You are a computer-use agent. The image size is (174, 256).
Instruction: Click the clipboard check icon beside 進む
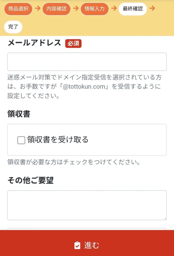(x=77, y=245)
